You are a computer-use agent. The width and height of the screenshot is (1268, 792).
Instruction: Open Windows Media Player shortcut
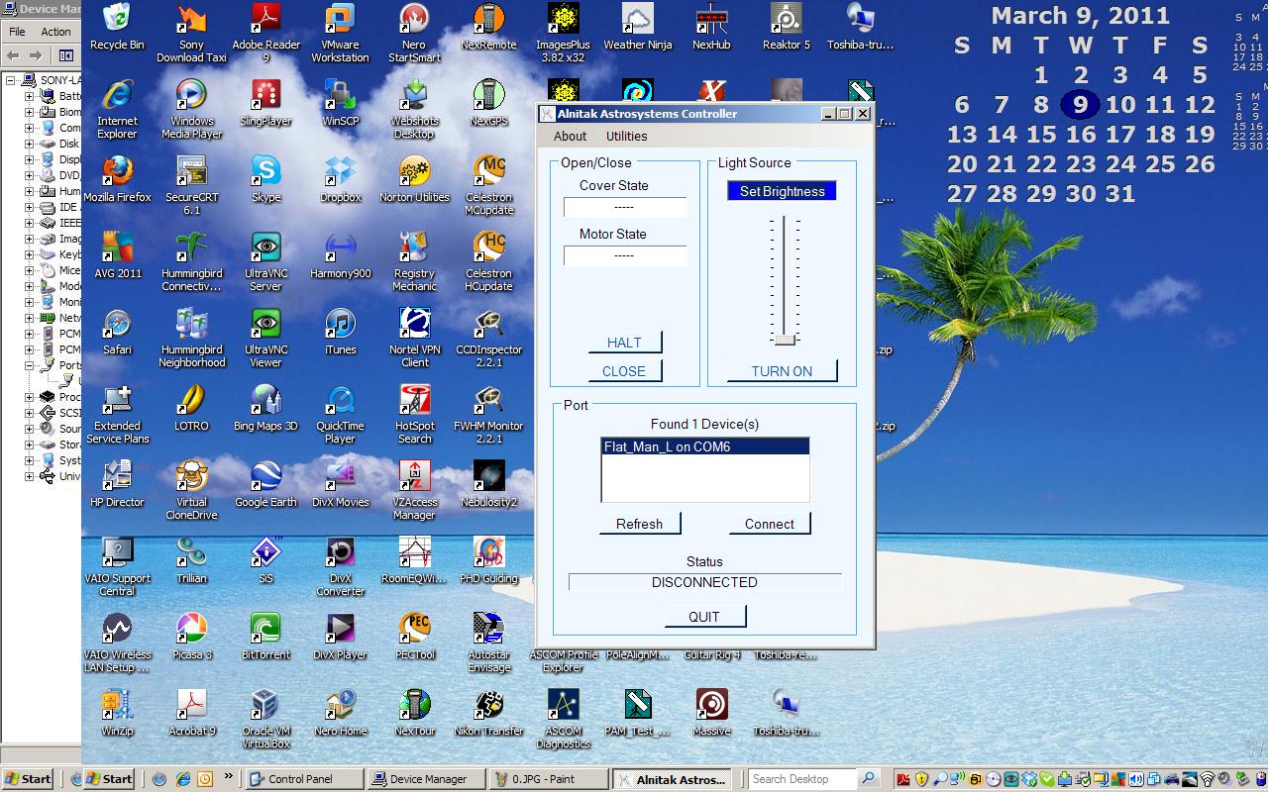(191, 109)
